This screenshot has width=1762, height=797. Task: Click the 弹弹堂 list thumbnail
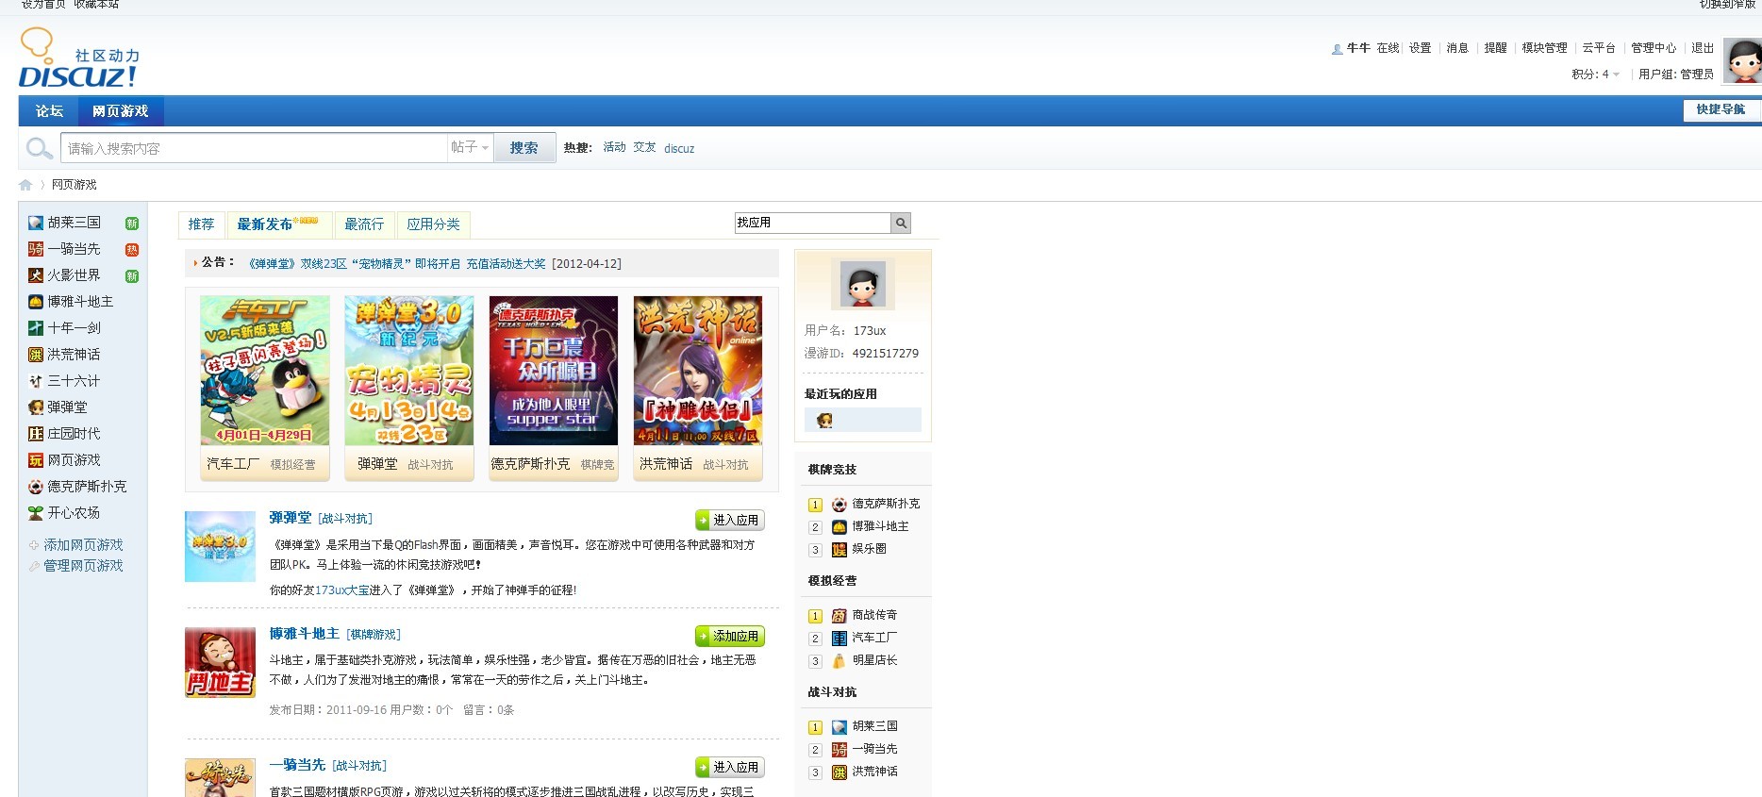tap(220, 546)
